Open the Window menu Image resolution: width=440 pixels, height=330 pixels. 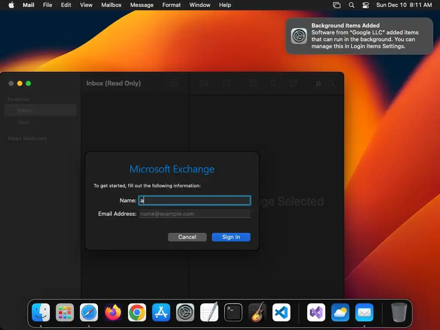200,5
